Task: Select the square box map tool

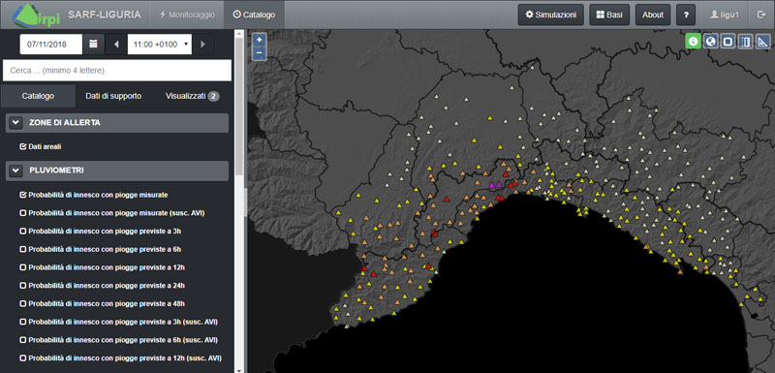Action: click(x=728, y=42)
